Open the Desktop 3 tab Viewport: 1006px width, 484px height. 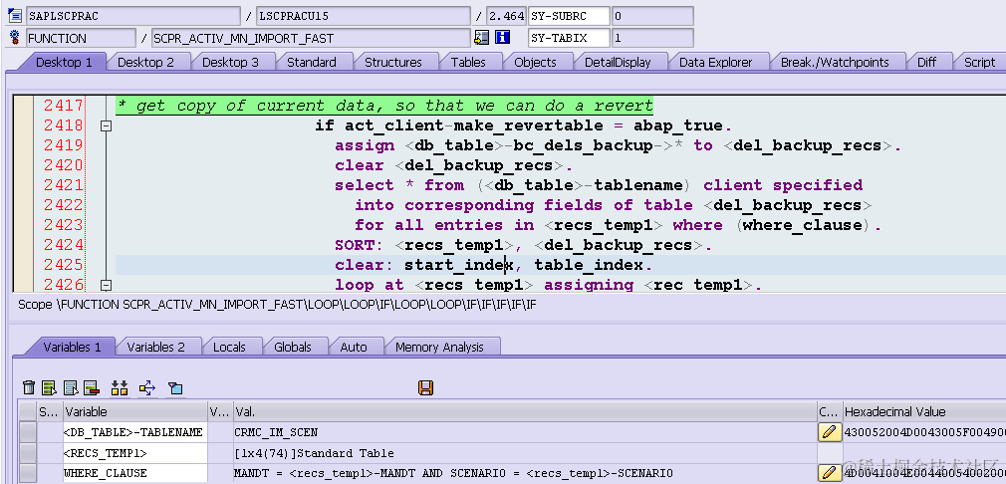[230, 62]
